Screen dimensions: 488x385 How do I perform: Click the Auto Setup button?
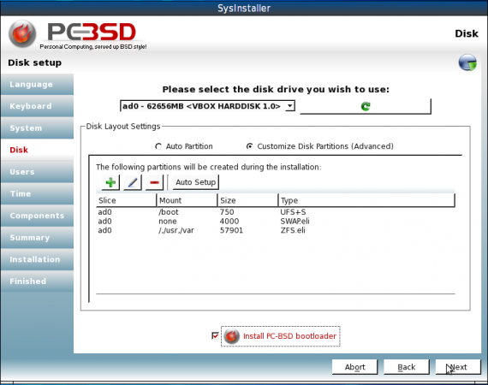[x=196, y=182]
